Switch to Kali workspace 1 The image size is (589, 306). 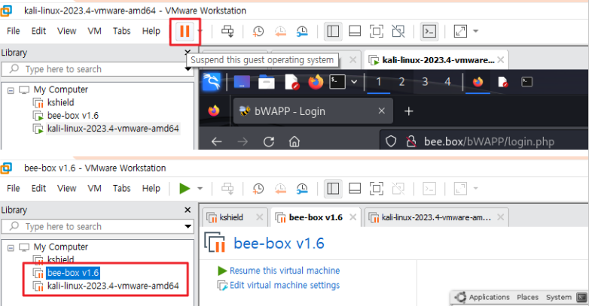379,82
